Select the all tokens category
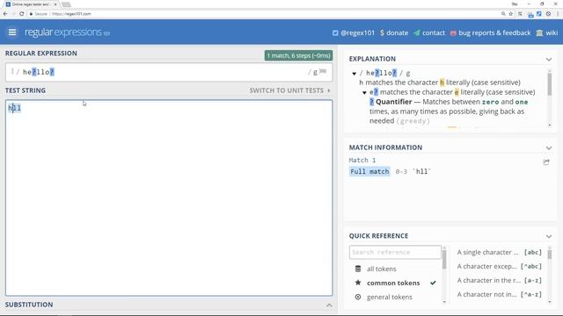 click(x=381, y=269)
